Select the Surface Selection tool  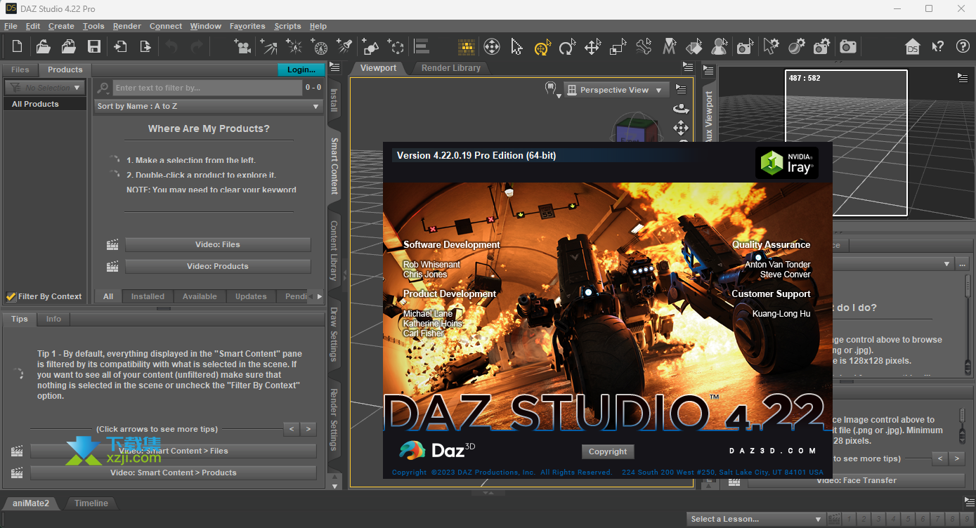694,47
